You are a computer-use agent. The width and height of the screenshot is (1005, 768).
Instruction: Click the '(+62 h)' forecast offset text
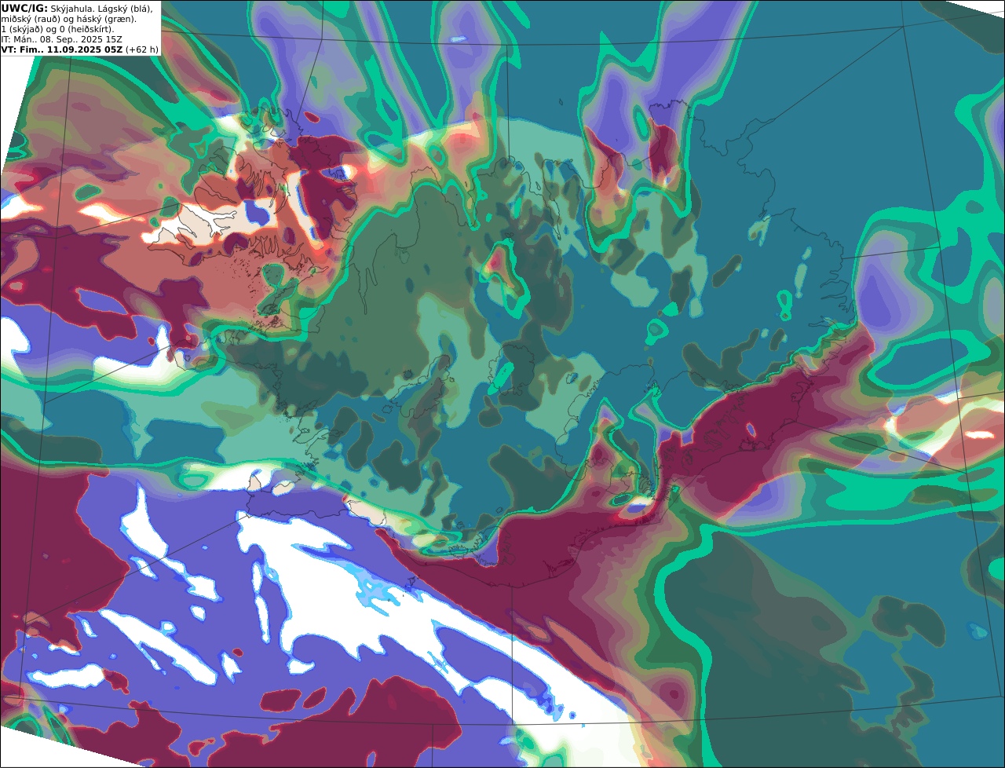tap(142, 49)
